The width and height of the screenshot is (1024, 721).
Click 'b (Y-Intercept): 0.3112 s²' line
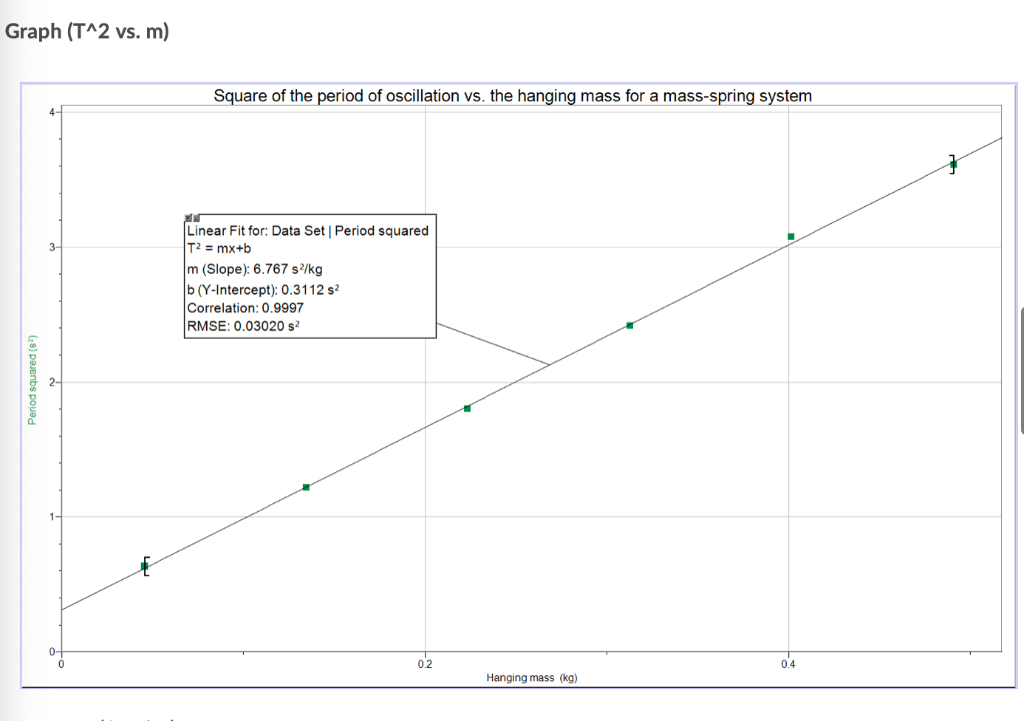click(x=263, y=289)
